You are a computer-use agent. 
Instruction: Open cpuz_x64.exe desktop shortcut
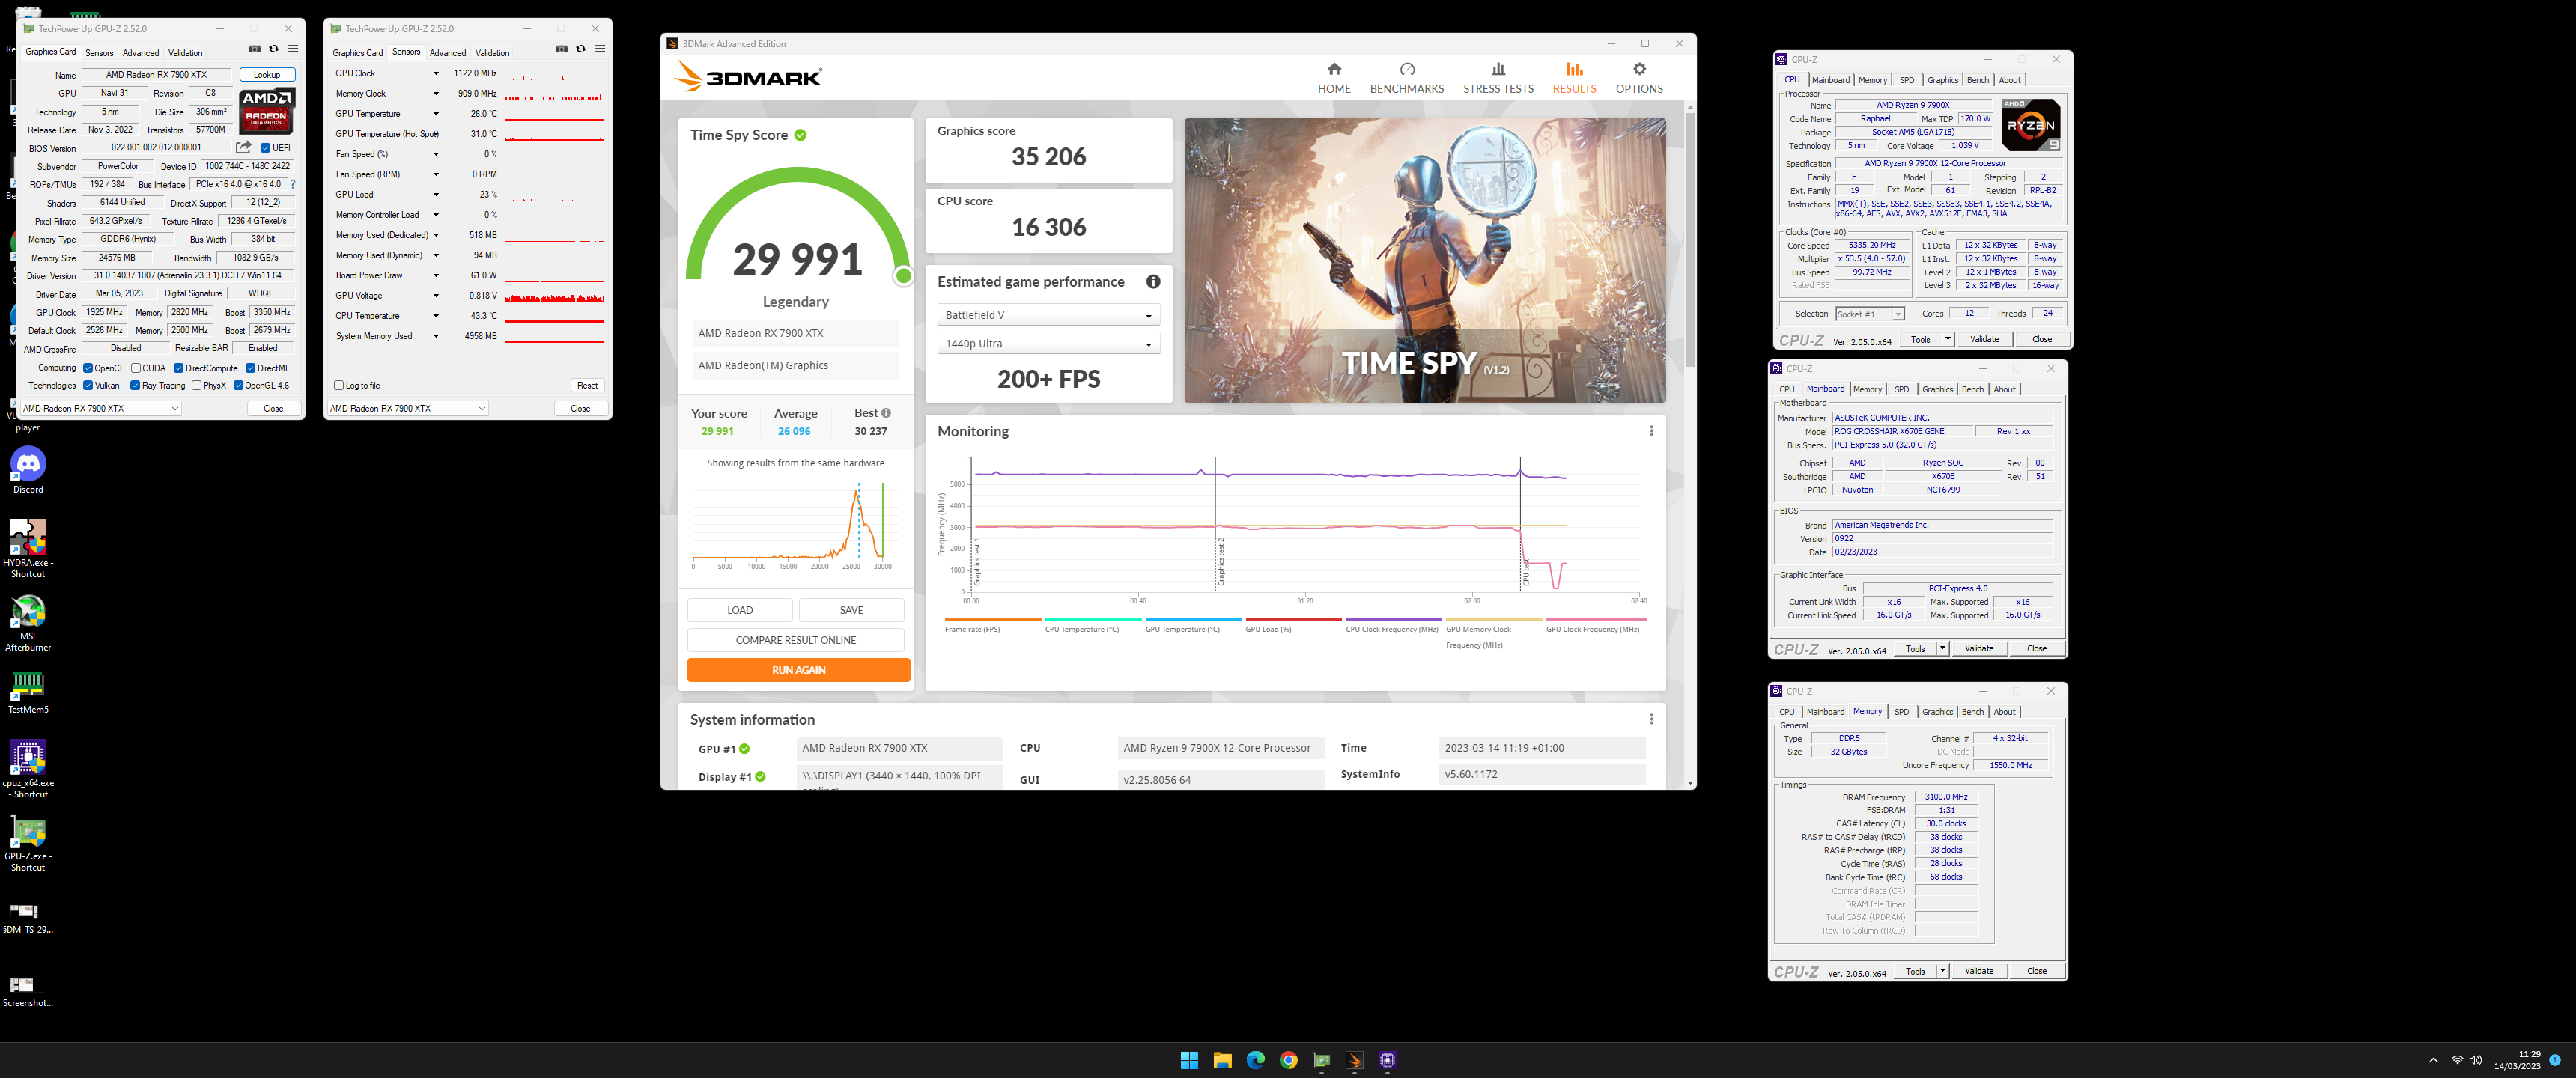(28, 769)
